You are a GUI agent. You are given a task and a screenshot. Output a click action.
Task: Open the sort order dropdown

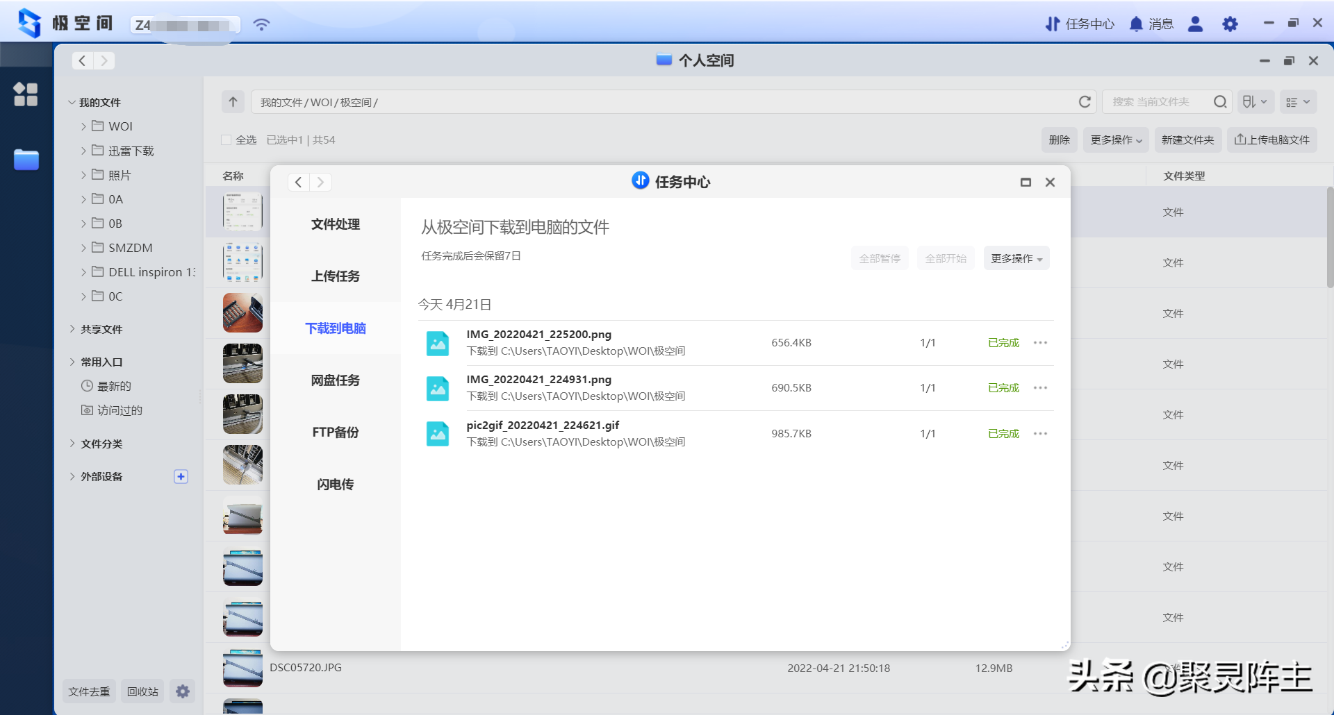tap(1255, 102)
